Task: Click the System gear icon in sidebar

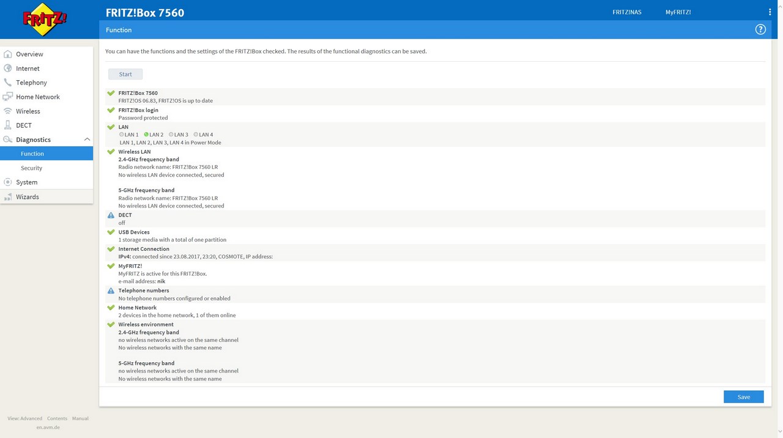Action: click(x=8, y=182)
